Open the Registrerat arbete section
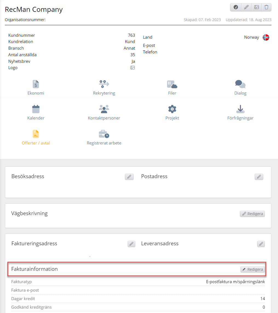This screenshot has width=278, height=313. [104, 137]
